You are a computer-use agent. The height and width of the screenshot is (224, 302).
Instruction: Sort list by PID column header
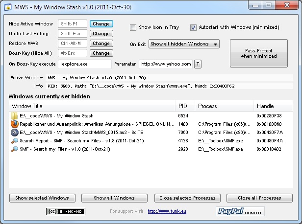pos(185,106)
